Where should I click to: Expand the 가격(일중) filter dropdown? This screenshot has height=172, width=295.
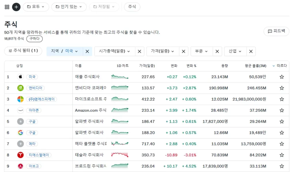(x=162, y=51)
